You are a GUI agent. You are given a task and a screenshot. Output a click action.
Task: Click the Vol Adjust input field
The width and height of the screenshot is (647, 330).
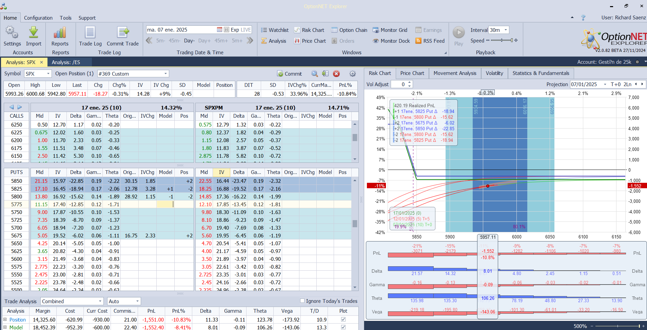tap(399, 84)
